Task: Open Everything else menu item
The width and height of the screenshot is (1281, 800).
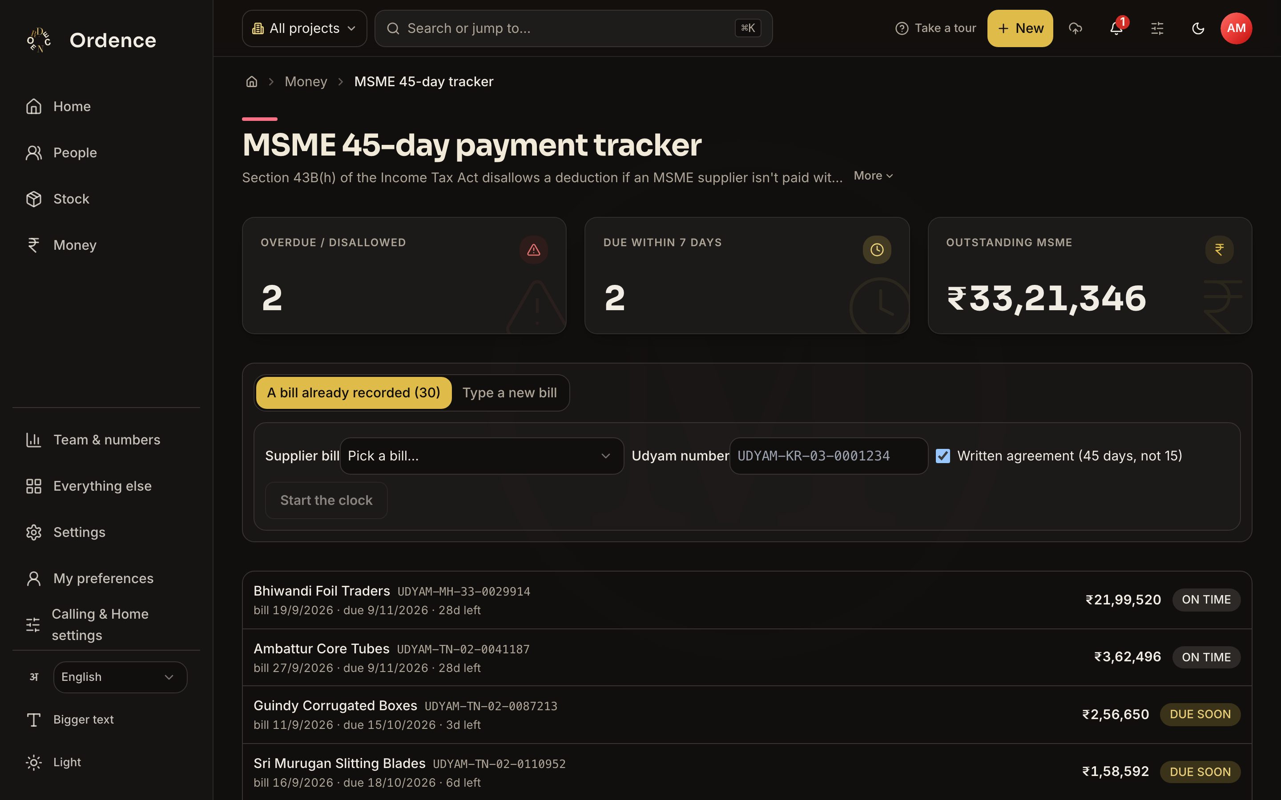Action: (106, 486)
